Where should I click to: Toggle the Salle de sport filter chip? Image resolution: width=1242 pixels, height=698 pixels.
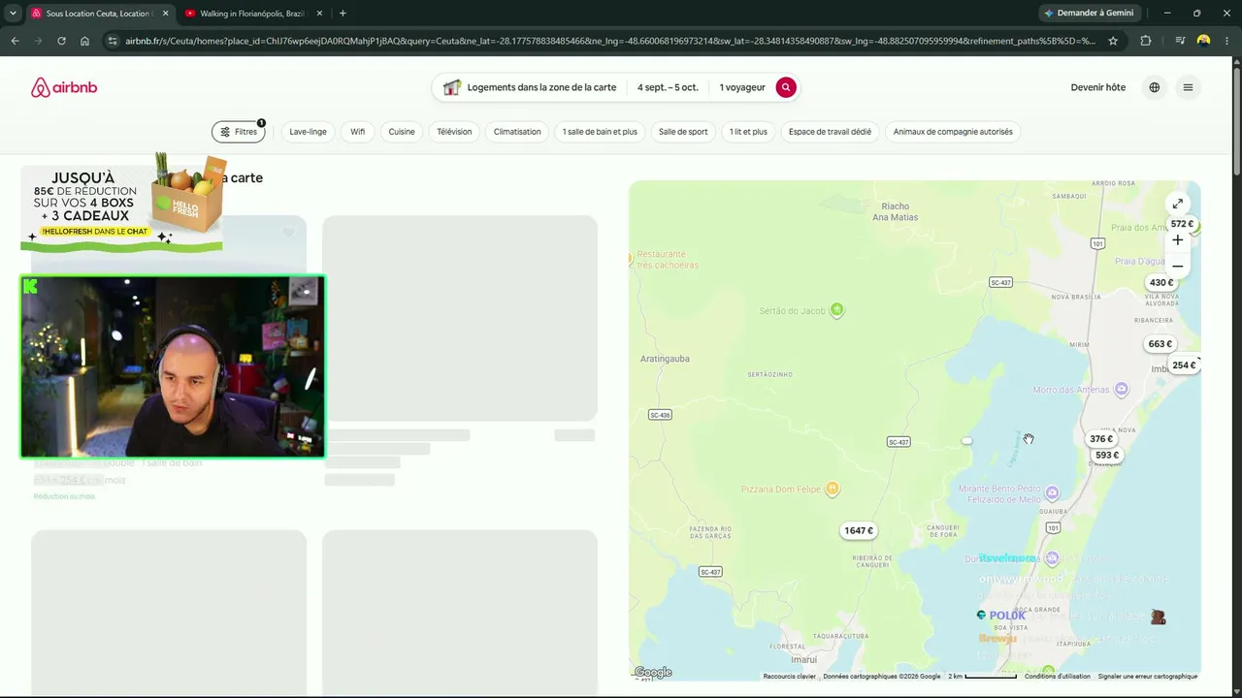(683, 132)
